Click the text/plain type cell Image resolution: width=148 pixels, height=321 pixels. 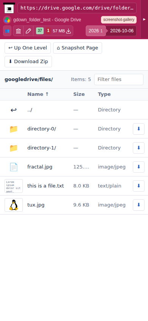click(x=110, y=186)
